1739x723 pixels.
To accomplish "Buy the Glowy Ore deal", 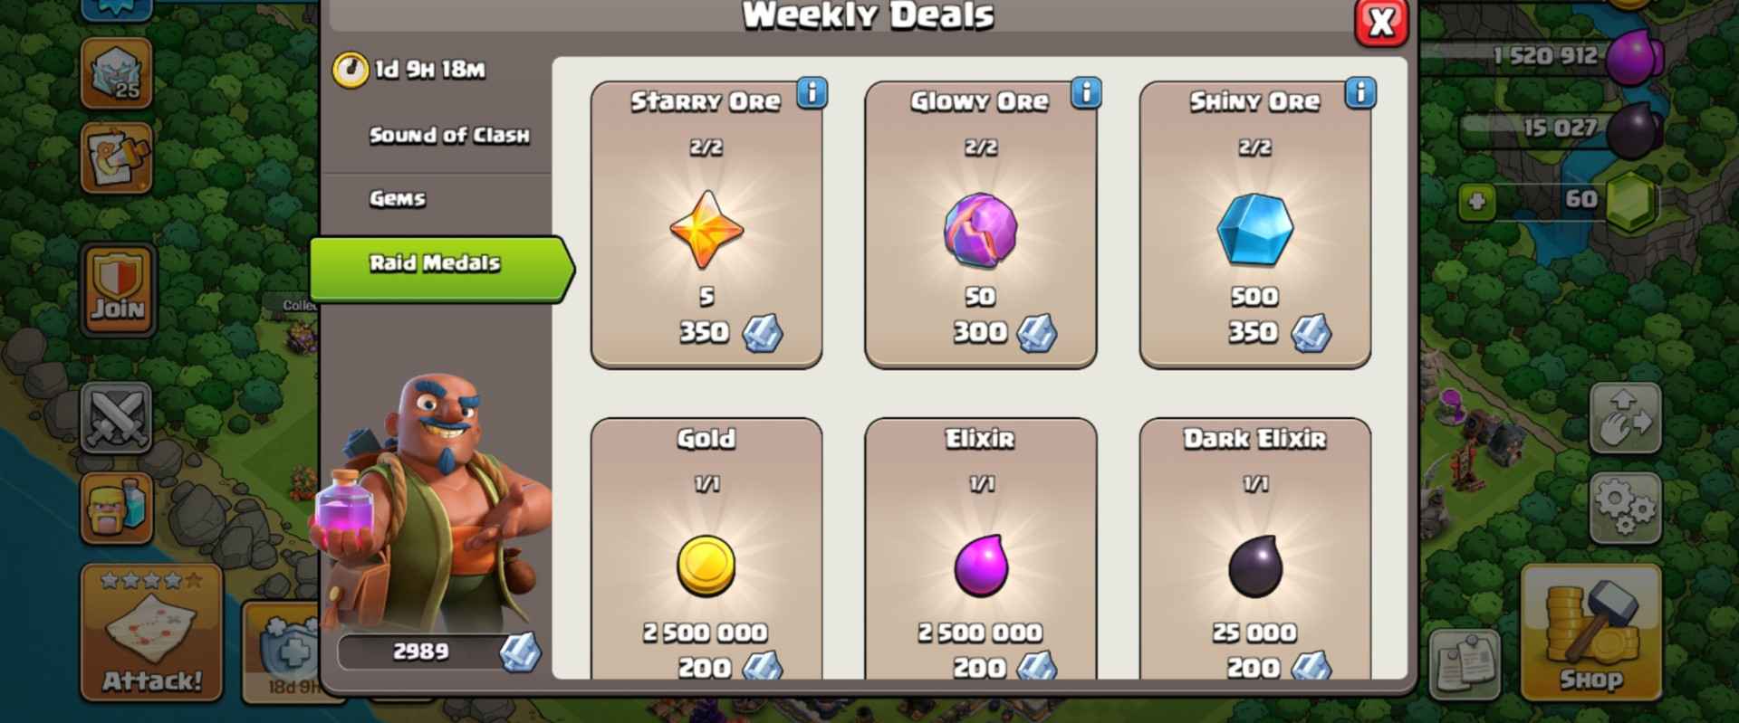I will click(981, 224).
